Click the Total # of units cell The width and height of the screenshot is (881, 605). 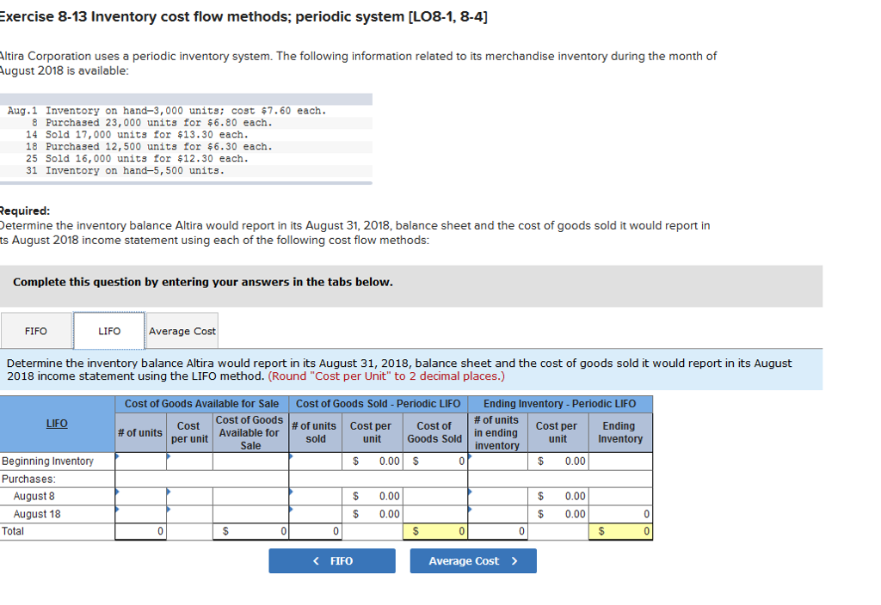pos(140,531)
